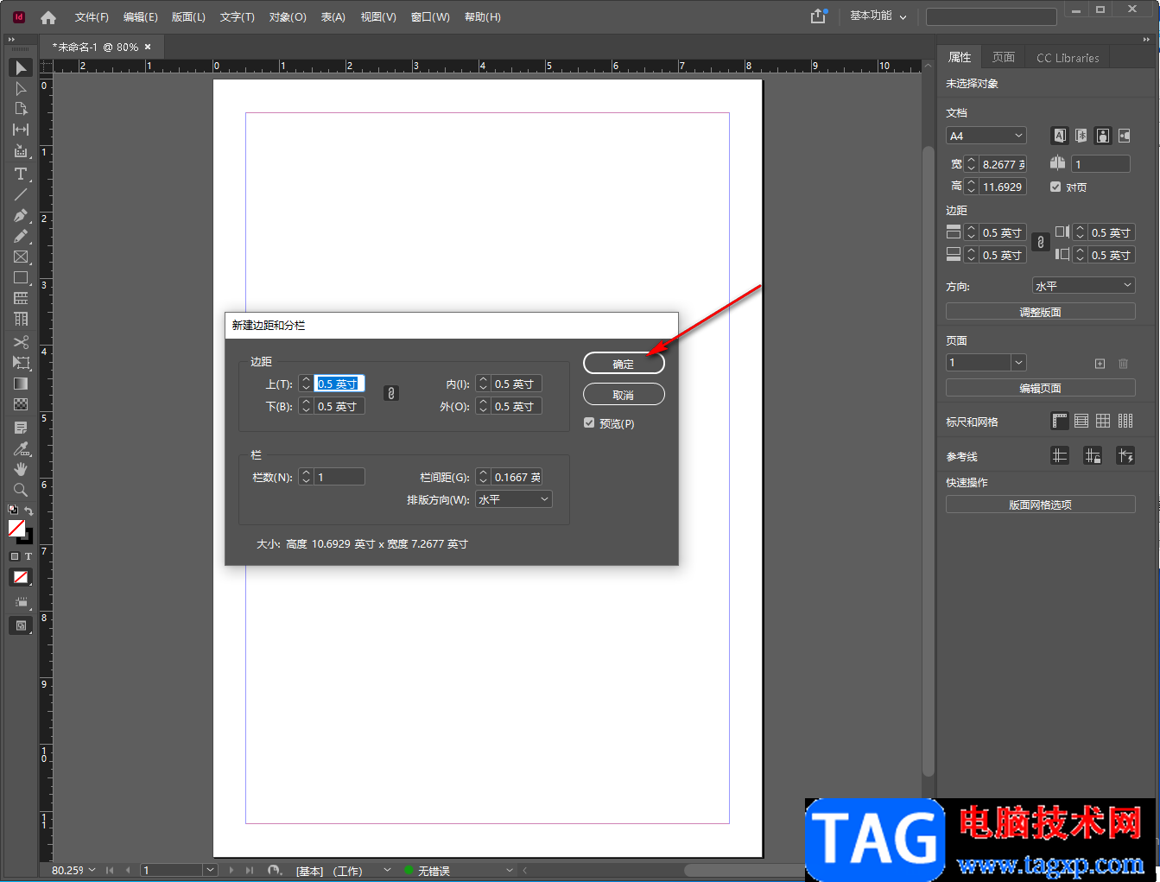Image resolution: width=1160 pixels, height=882 pixels.
Task: Select the Direct Selection tool
Action: (x=21, y=88)
